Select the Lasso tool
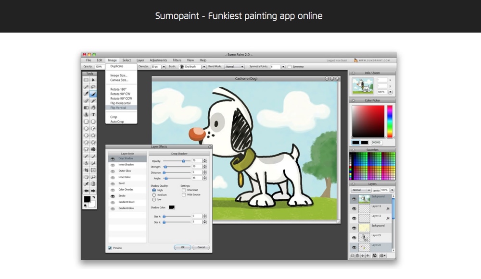This screenshot has width=481, height=279. 93,87
